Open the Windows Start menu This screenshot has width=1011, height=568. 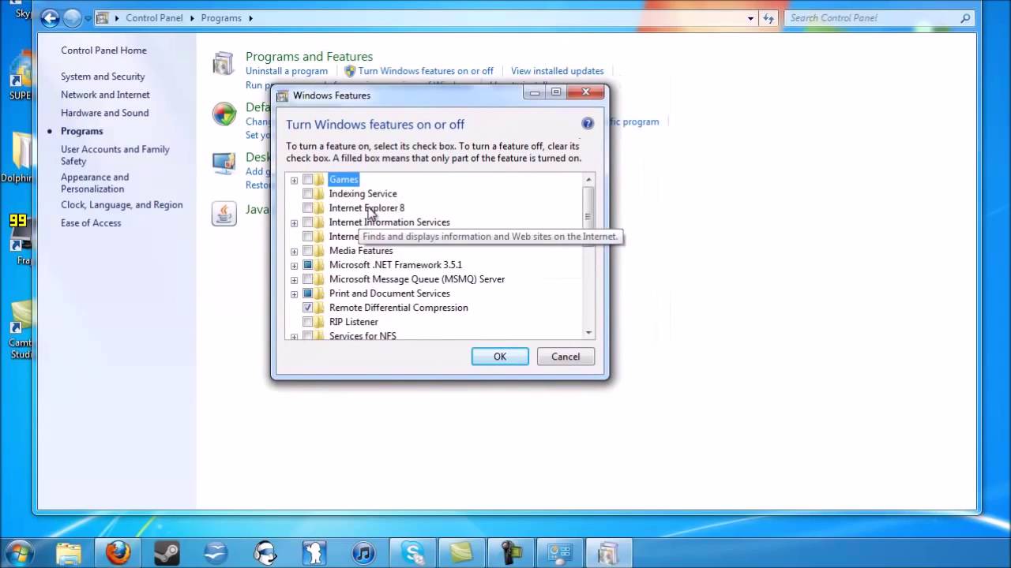[x=19, y=551]
